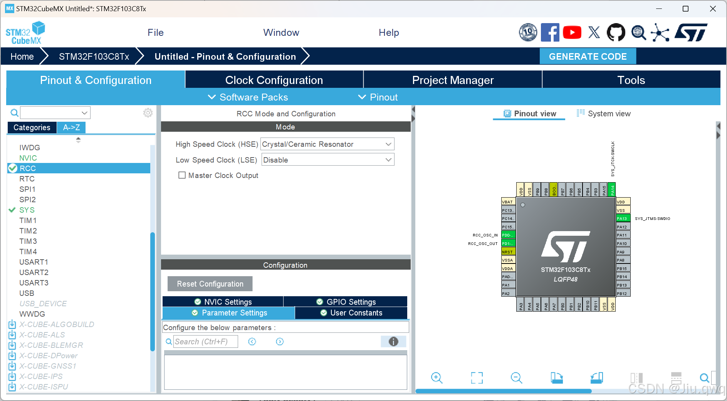Rotate the chip view clockwise
Viewport: 727px width, 401px height.
click(x=556, y=378)
